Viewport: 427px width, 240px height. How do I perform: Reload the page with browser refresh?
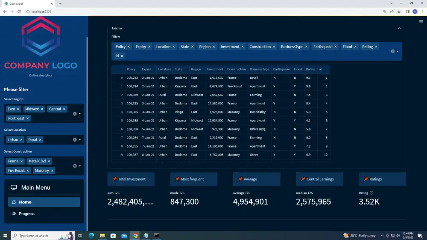19,12
